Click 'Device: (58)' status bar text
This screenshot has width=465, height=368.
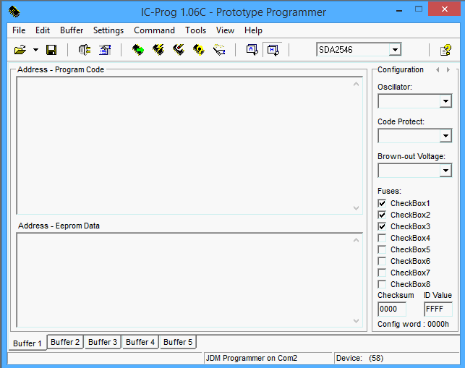pyautogui.click(x=359, y=358)
